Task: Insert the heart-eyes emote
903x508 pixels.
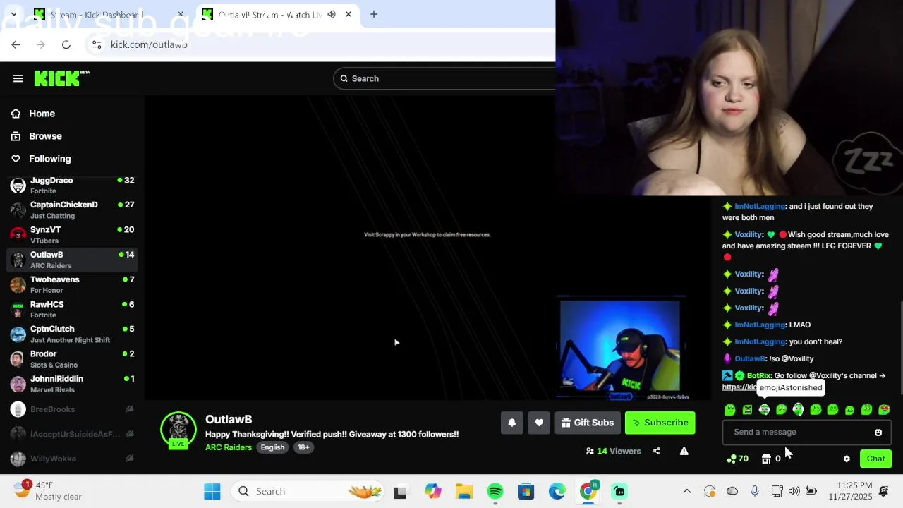Action: [884, 409]
